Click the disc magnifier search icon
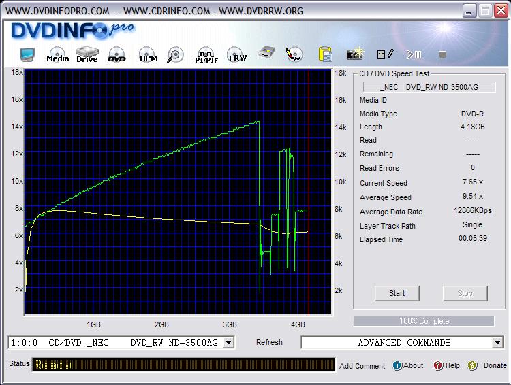The height and width of the screenshot is (385, 511). (x=176, y=54)
